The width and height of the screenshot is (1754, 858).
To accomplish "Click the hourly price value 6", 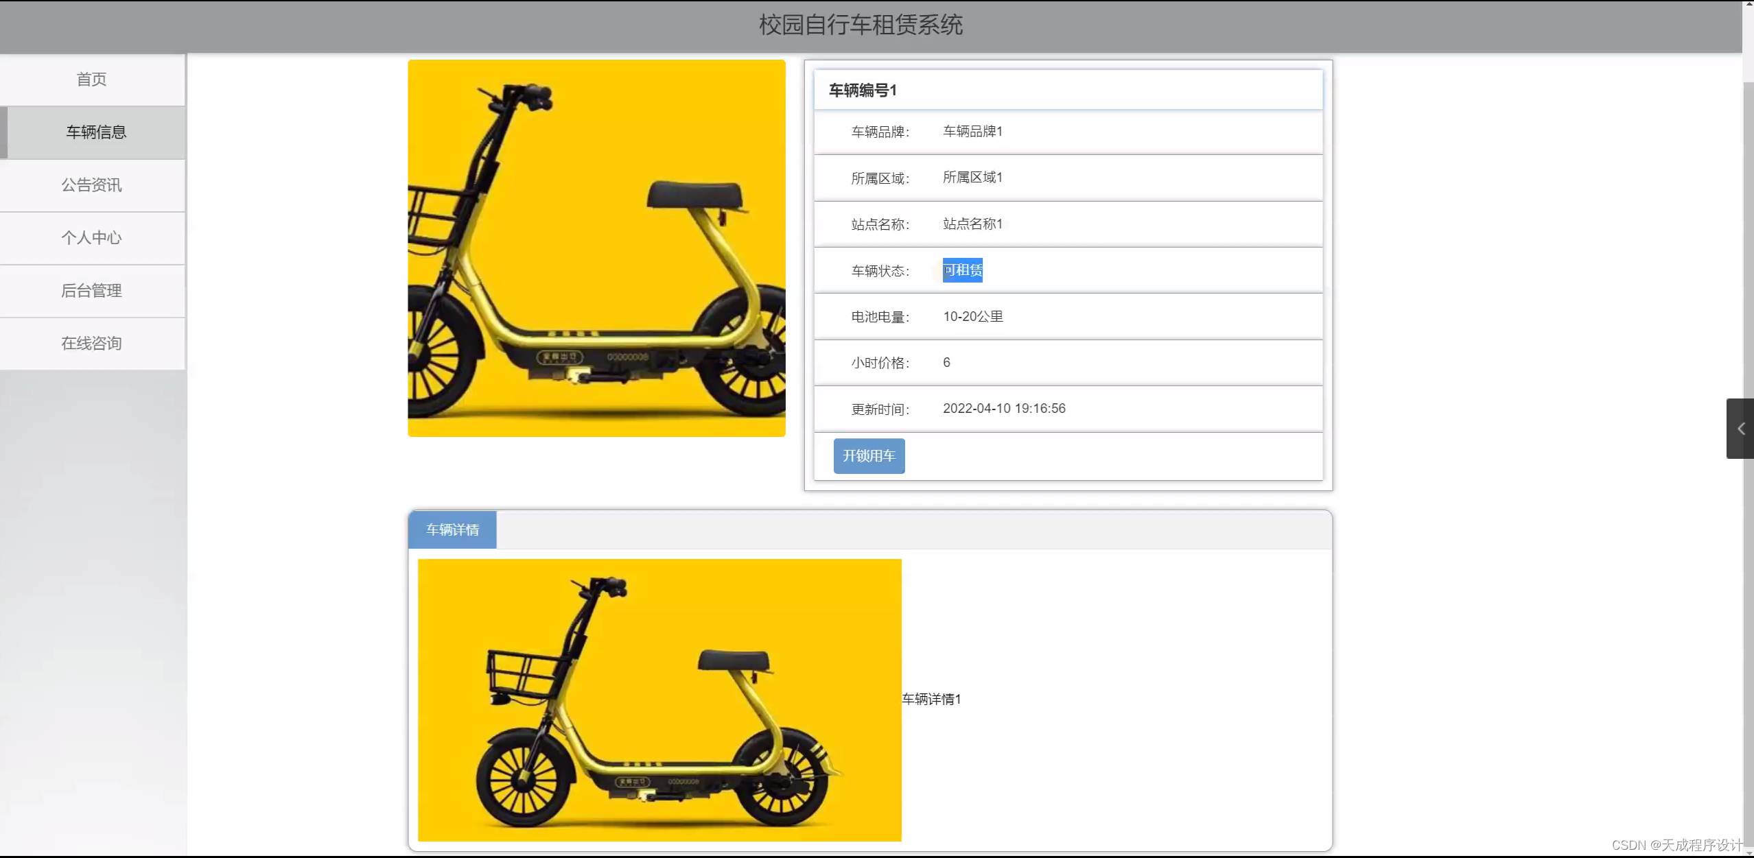I will coord(946,362).
